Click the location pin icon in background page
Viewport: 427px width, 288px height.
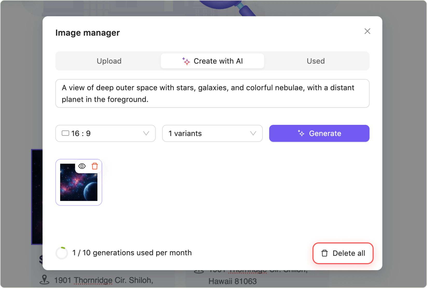pyautogui.click(x=44, y=280)
